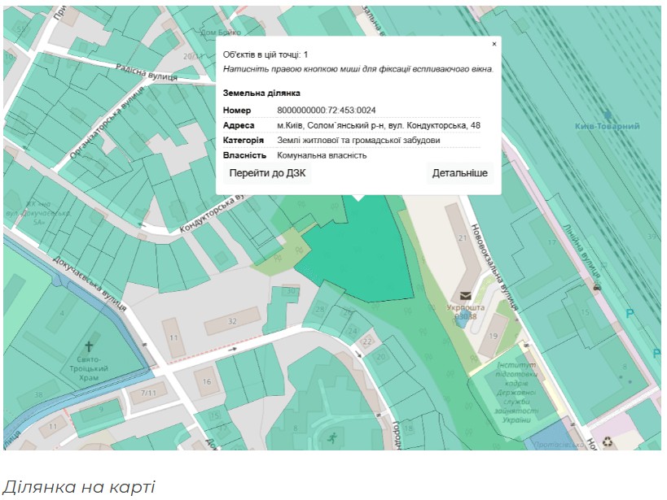Screen dimensions: 667x500
Task: Click building 19 near Укрпошта
Action: coord(494,336)
